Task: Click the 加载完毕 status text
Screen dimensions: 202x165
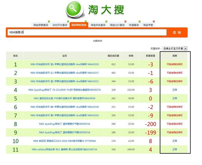Action: click(x=97, y=41)
